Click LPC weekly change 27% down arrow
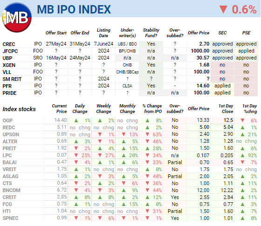 pos(100,155)
